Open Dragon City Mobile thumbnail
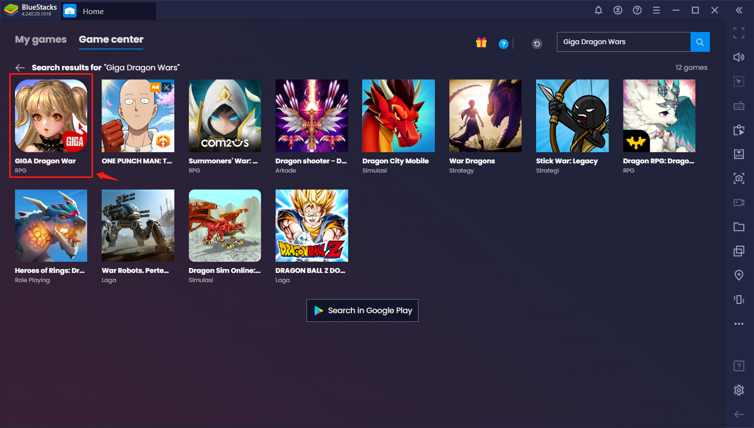 click(x=399, y=116)
